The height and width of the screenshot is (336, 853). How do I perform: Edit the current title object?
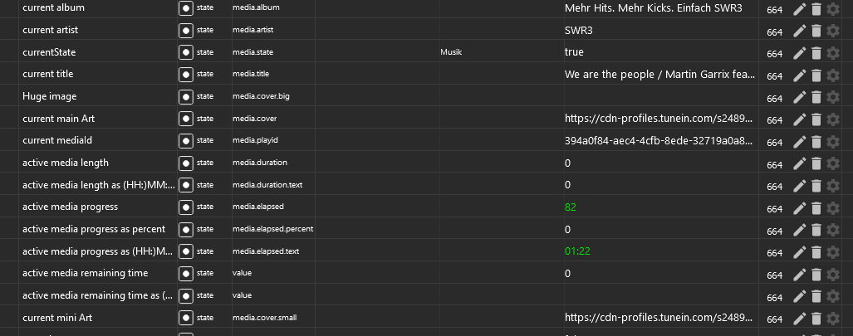pos(799,75)
